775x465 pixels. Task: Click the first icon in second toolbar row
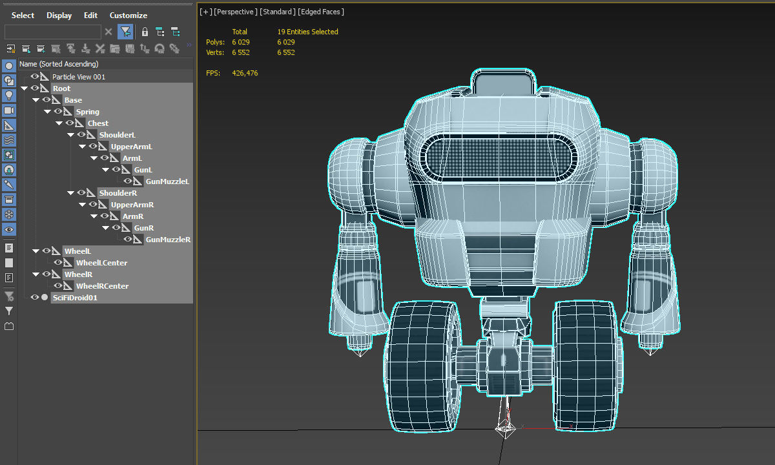[11, 48]
